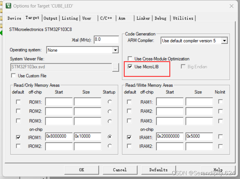Enable Use Custom File checkbox
The height and width of the screenshot is (179, 240).
pos(14,76)
